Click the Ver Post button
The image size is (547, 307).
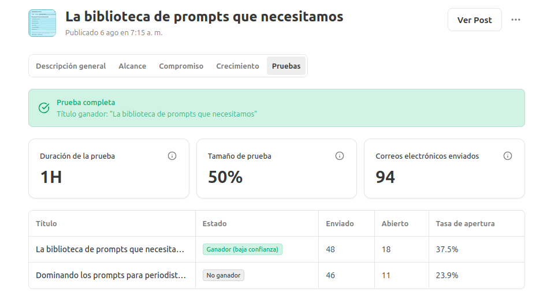click(474, 20)
